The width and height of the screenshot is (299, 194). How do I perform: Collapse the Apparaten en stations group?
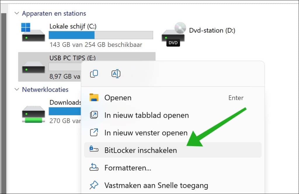coord(17,13)
